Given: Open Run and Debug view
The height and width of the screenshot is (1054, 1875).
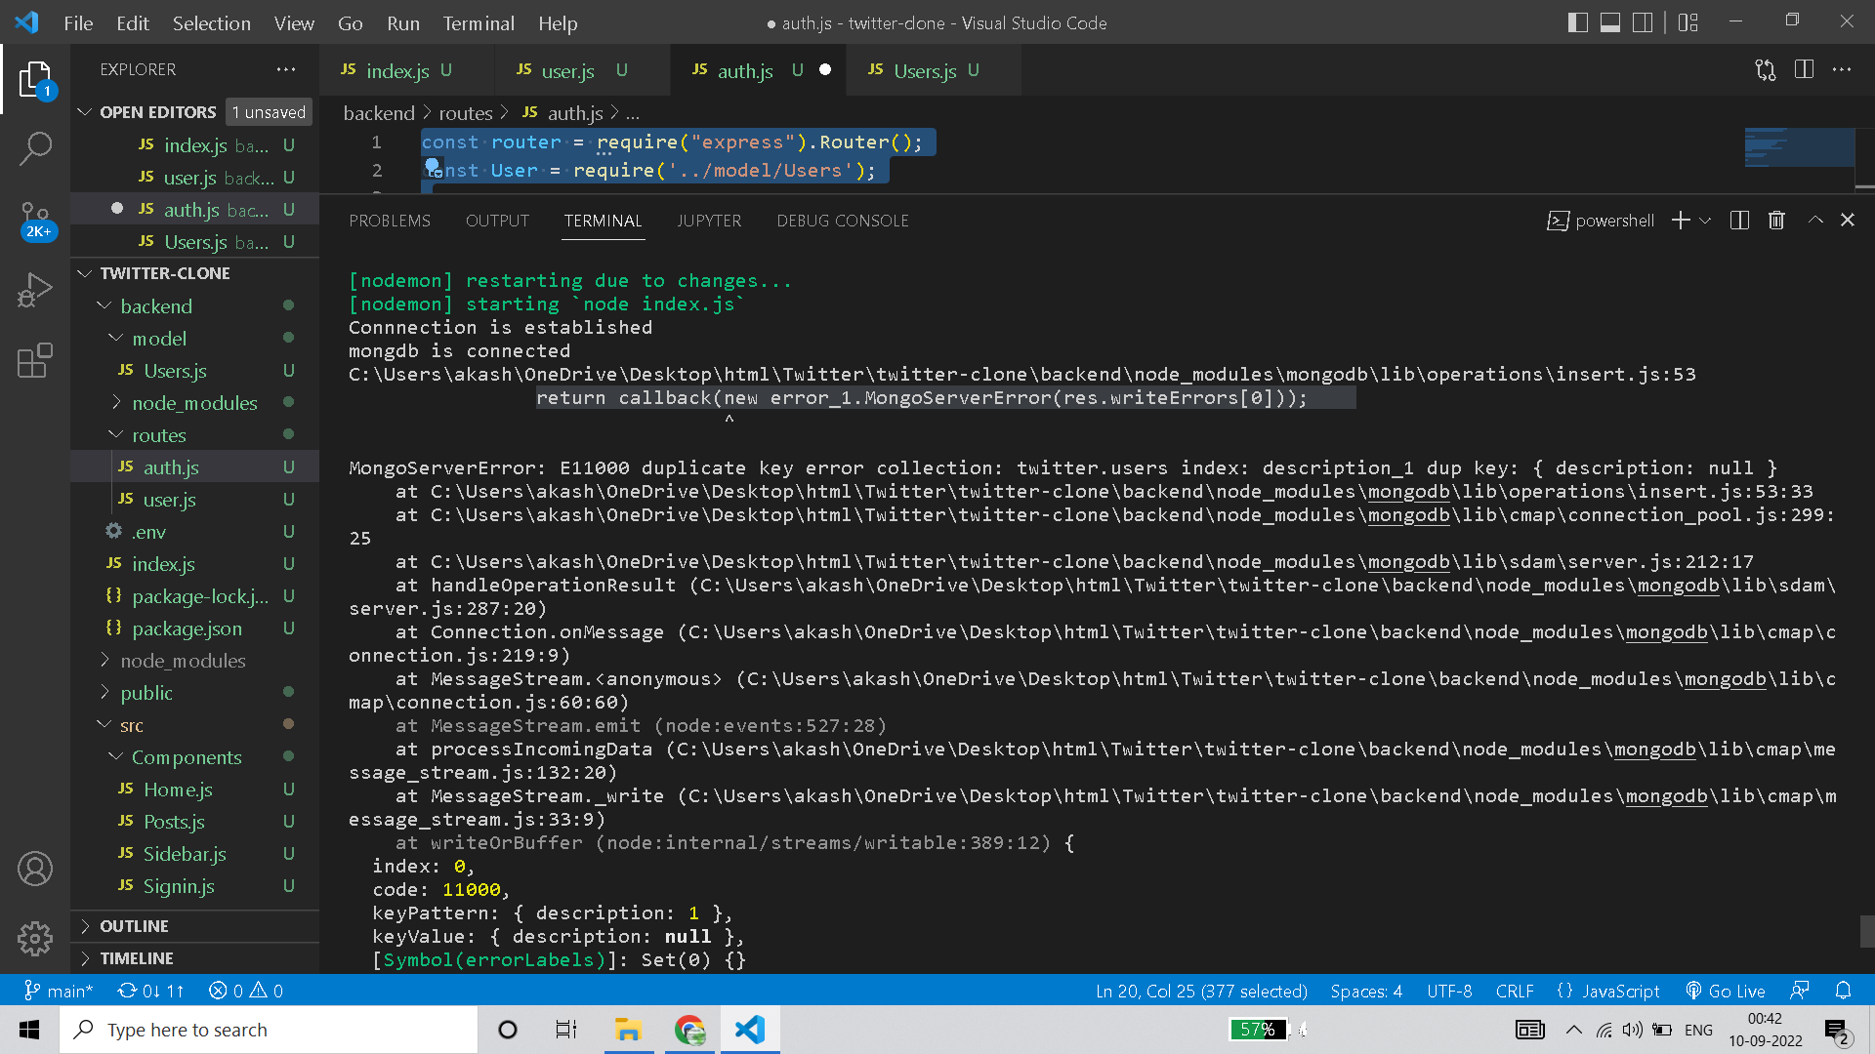Looking at the screenshot, I should [35, 290].
